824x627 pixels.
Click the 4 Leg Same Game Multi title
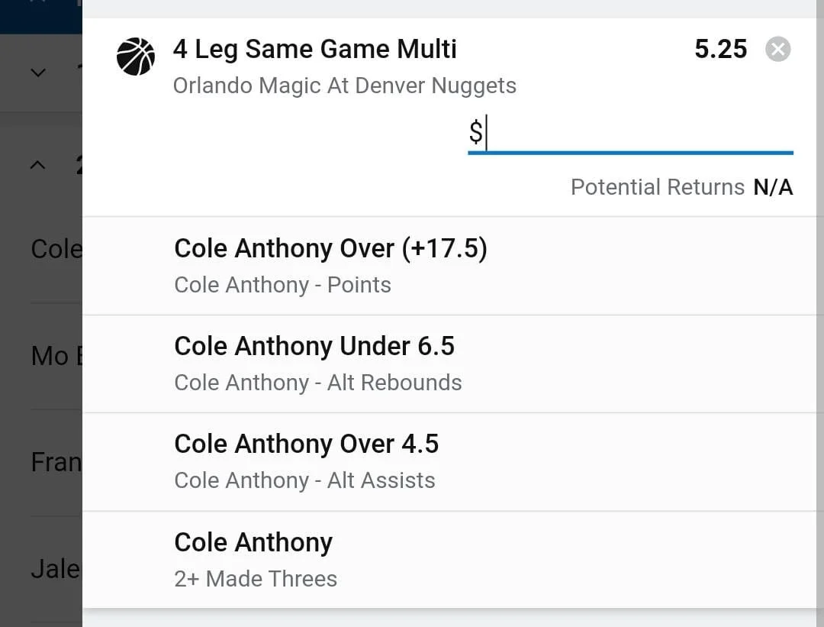(x=314, y=50)
